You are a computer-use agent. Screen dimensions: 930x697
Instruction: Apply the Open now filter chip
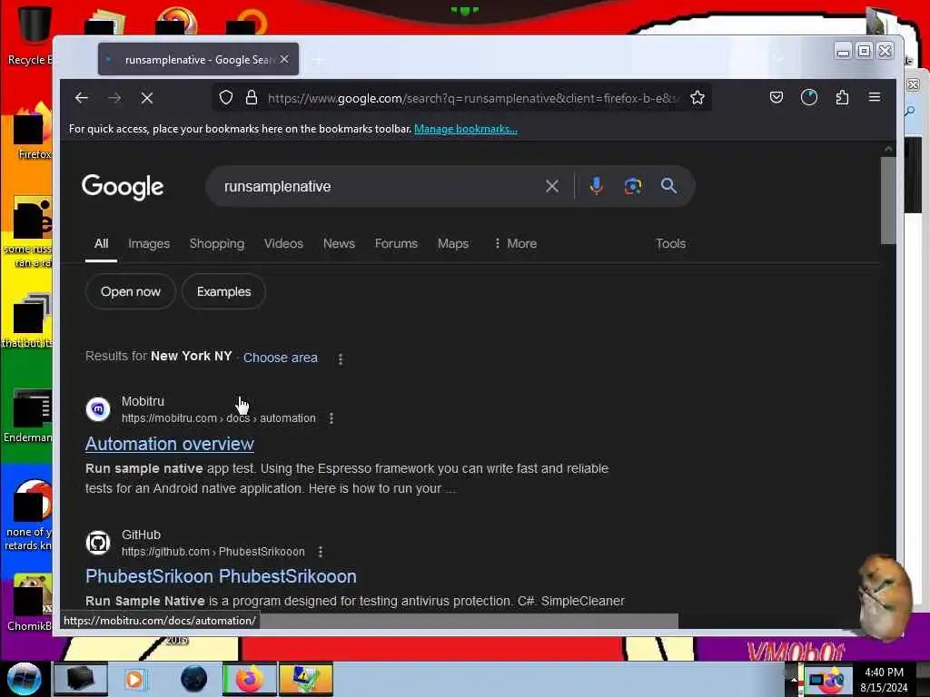(131, 291)
